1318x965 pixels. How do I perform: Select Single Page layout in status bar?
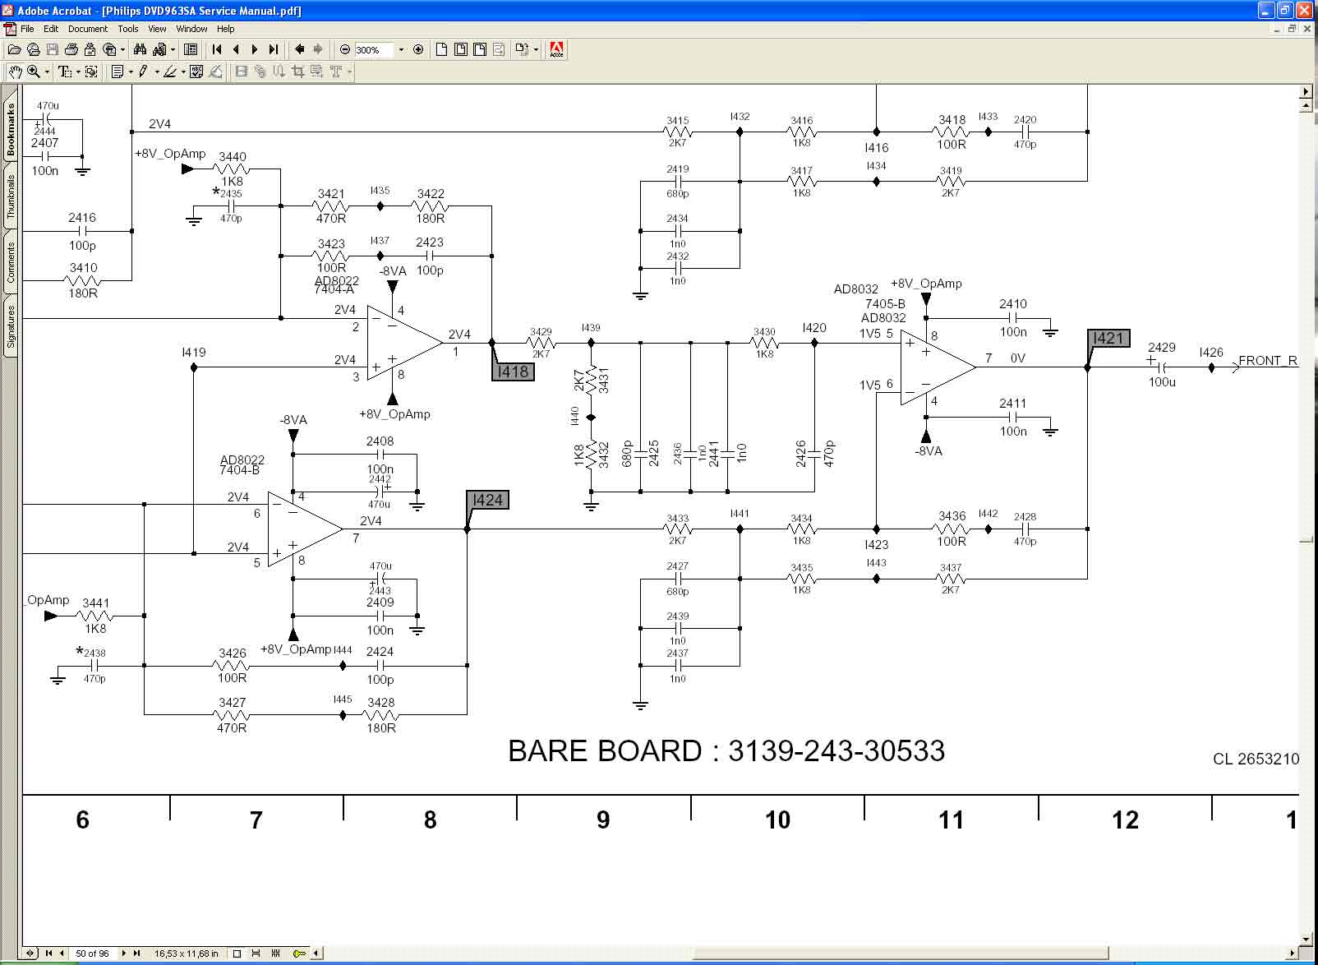pos(237,953)
